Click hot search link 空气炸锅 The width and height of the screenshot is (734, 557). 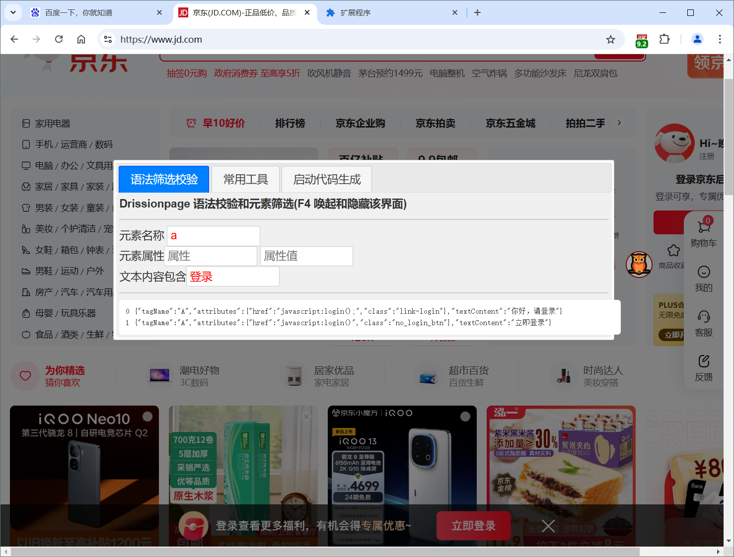(x=489, y=73)
